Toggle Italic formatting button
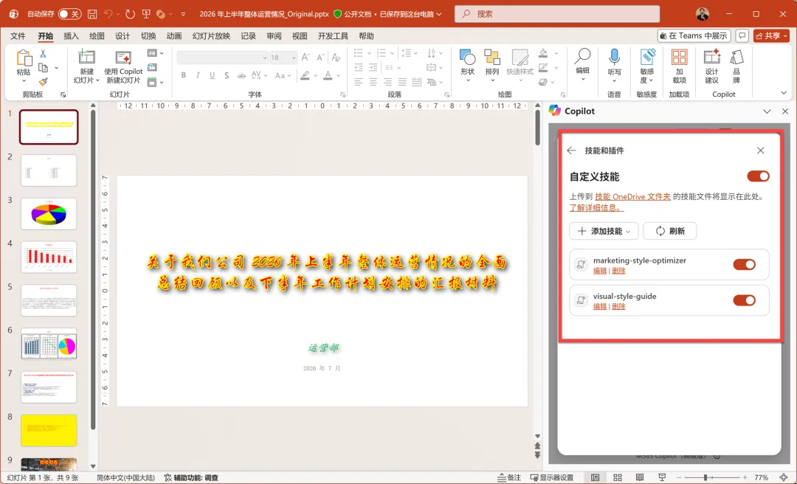 point(197,75)
